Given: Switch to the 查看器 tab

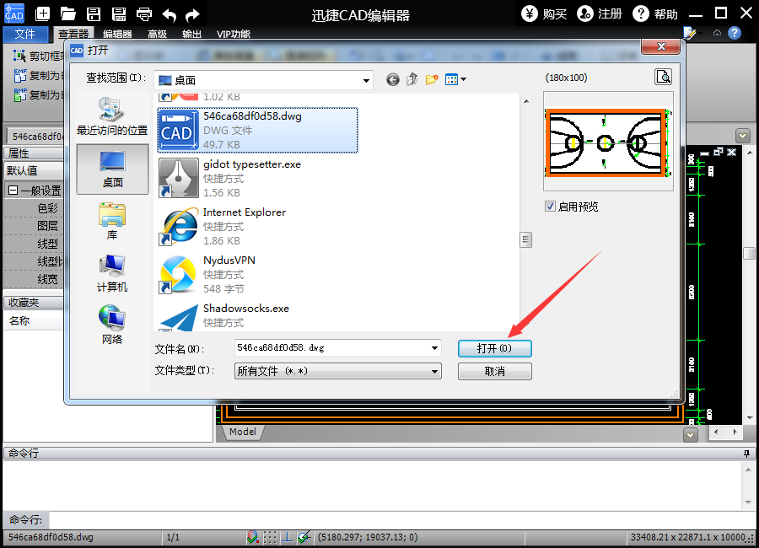Looking at the screenshot, I should [x=73, y=34].
